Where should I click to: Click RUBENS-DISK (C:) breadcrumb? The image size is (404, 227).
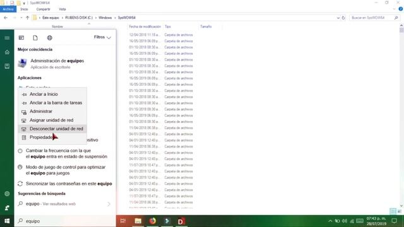coord(79,18)
